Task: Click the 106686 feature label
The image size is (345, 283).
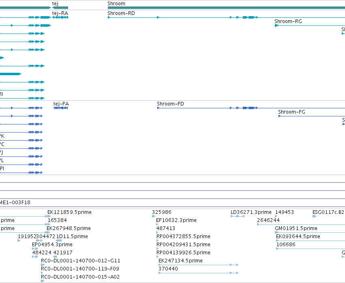Action: pyautogui.click(x=286, y=245)
